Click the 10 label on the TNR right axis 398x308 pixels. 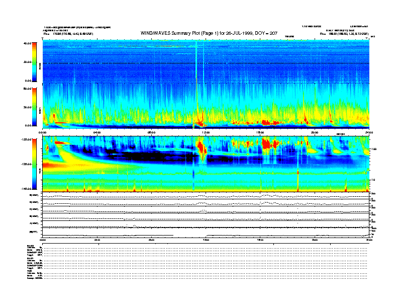click(x=373, y=180)
